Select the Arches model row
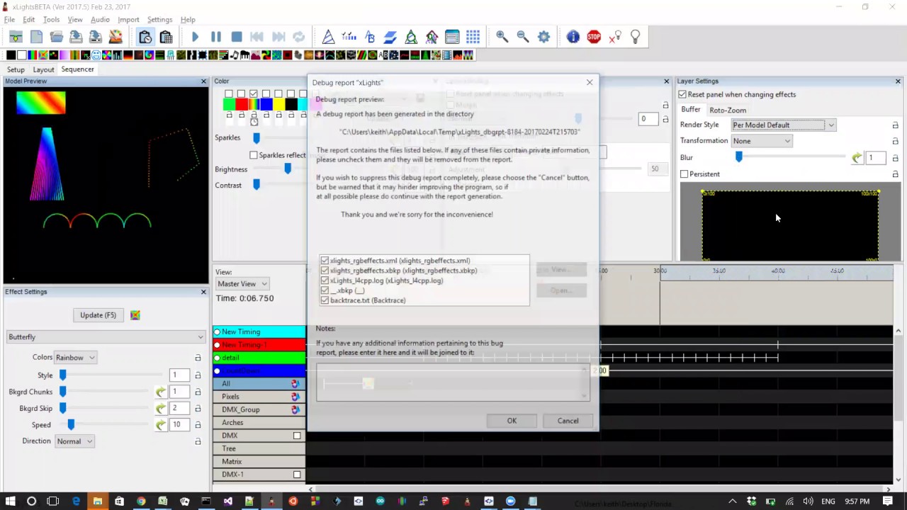This screenshot has width=907, height=510. coord(259,423)
